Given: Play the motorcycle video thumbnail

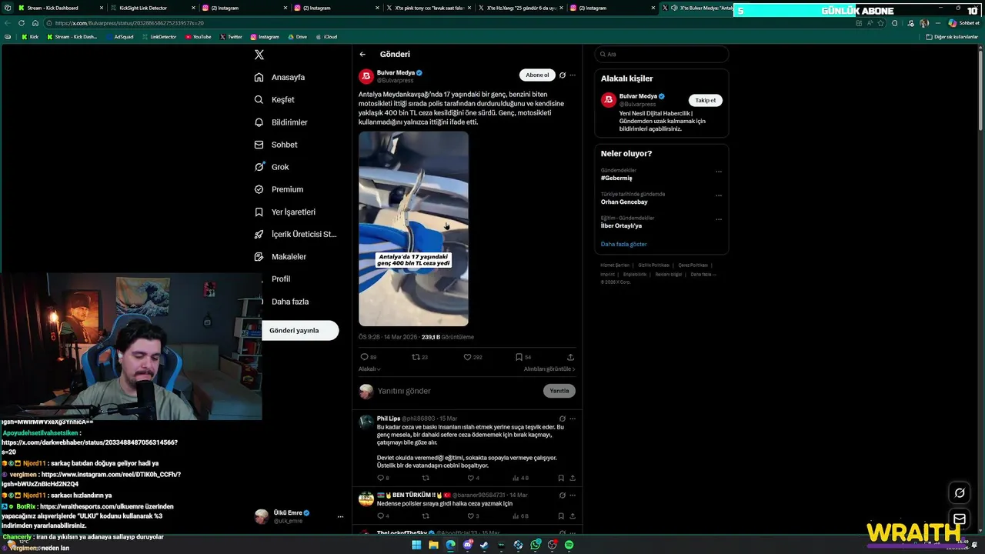Looking at the screenshot, I should pos(413,229).
